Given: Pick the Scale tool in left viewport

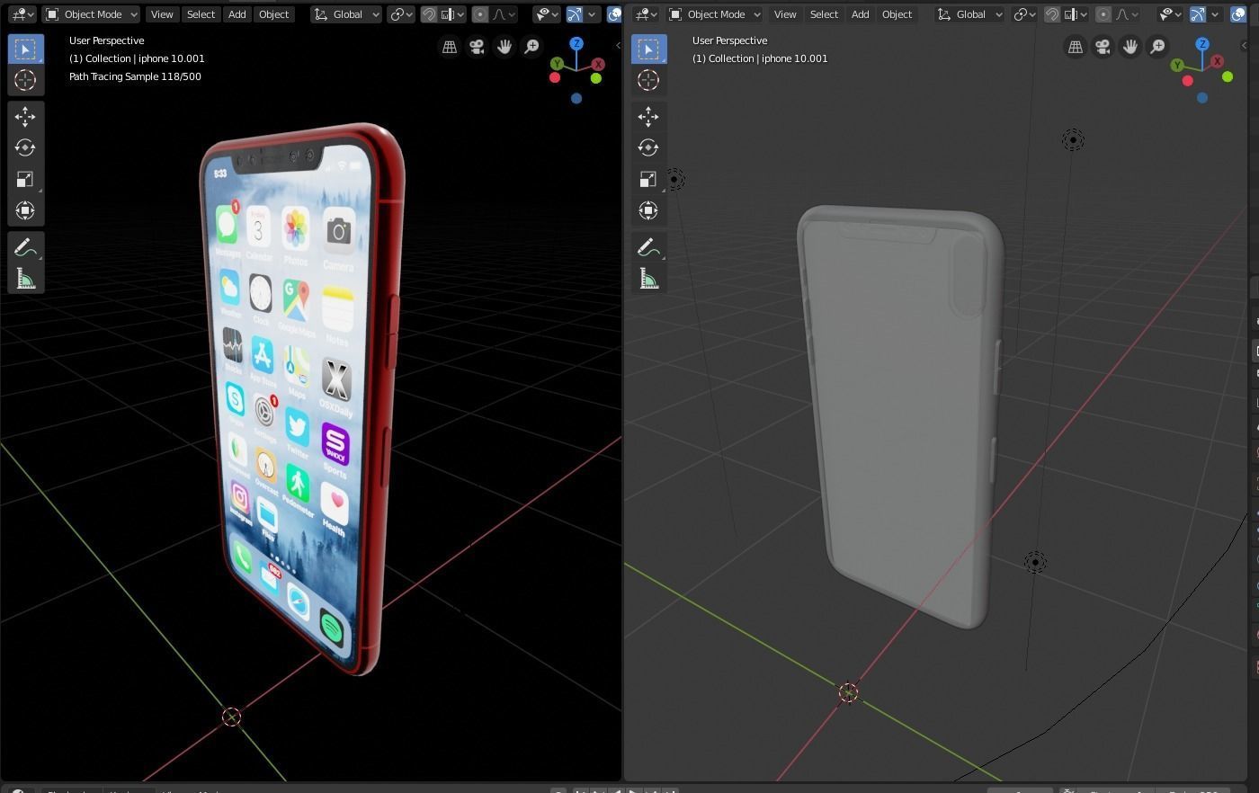Looking at the screenshot, I should (25, 179).
